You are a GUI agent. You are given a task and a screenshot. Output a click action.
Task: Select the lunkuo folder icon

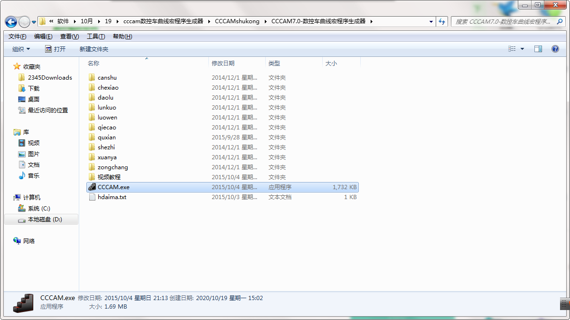point(92,107)
